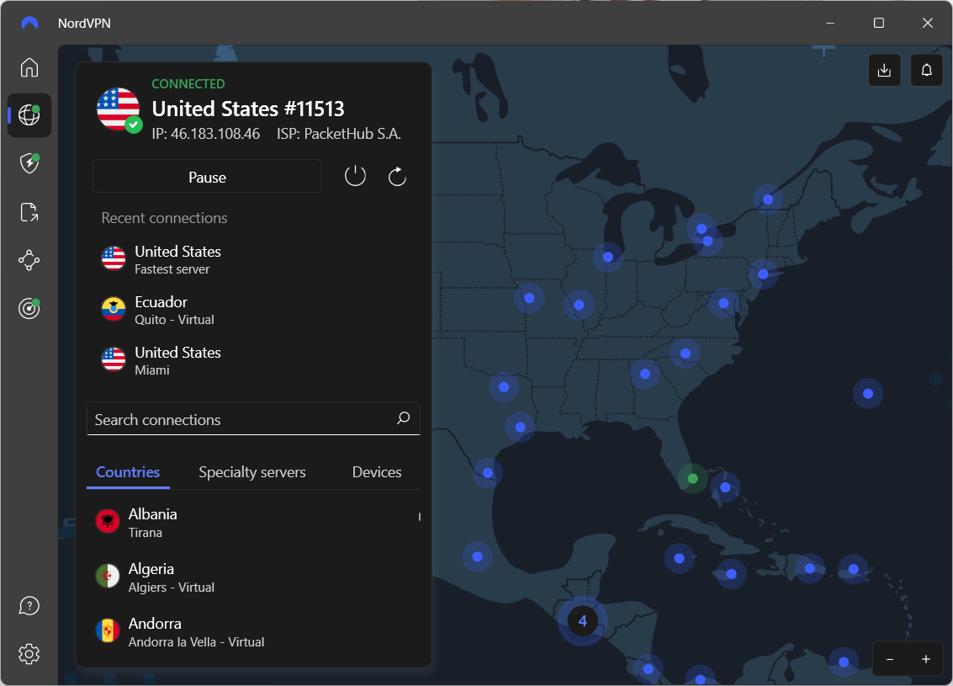The image size is (953, 686).
Task: Reconnect using the refresh arrow icon
Action: [x=397, y=177]
